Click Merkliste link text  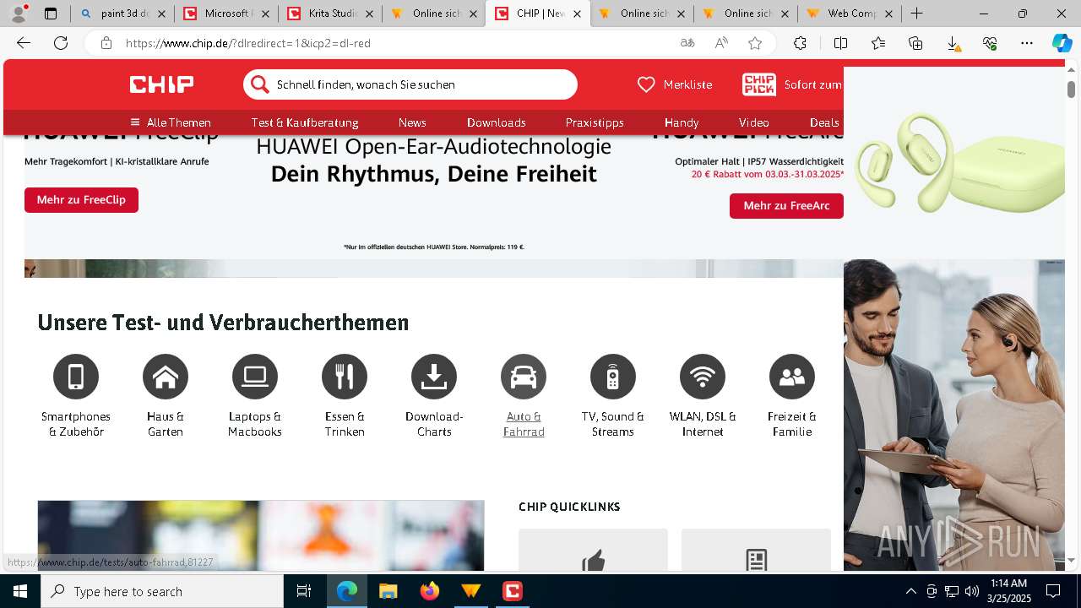coord(687,84)
